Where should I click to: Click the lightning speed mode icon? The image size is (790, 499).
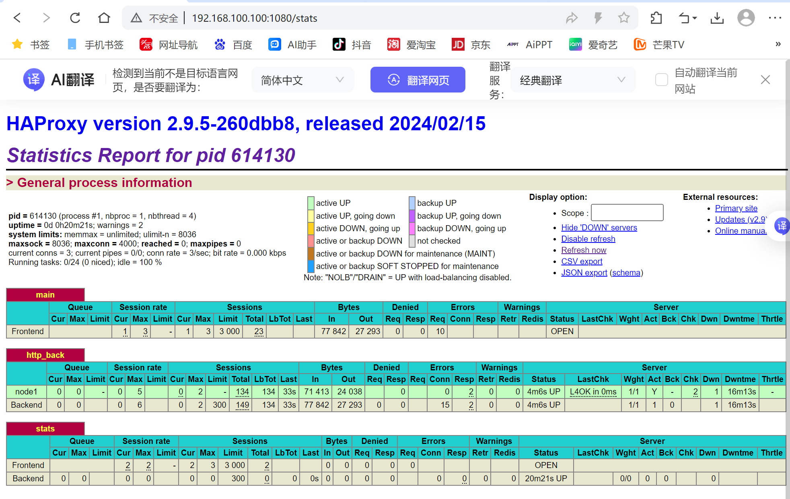coord(598,18)
